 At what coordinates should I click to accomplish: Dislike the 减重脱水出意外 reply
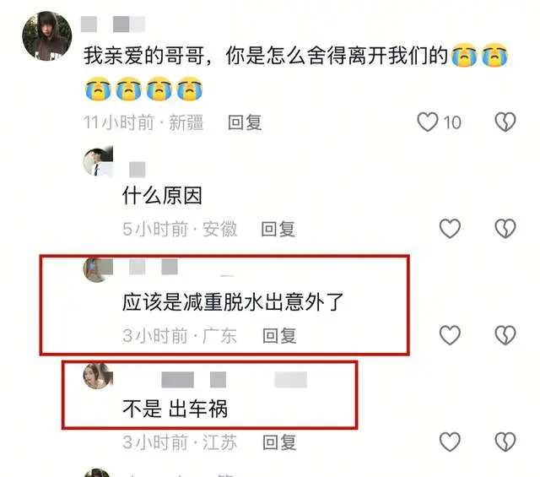[505, 335]
